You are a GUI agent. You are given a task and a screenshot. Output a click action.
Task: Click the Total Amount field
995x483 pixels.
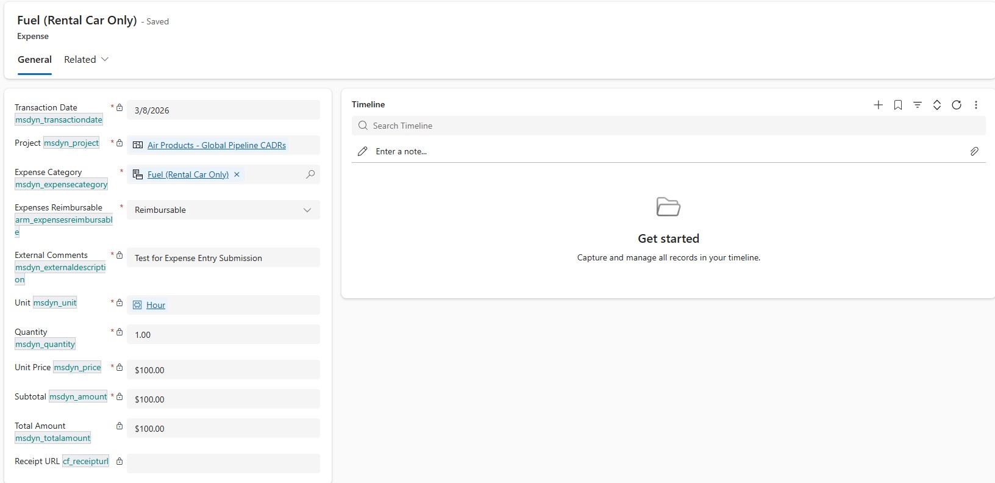223,428
